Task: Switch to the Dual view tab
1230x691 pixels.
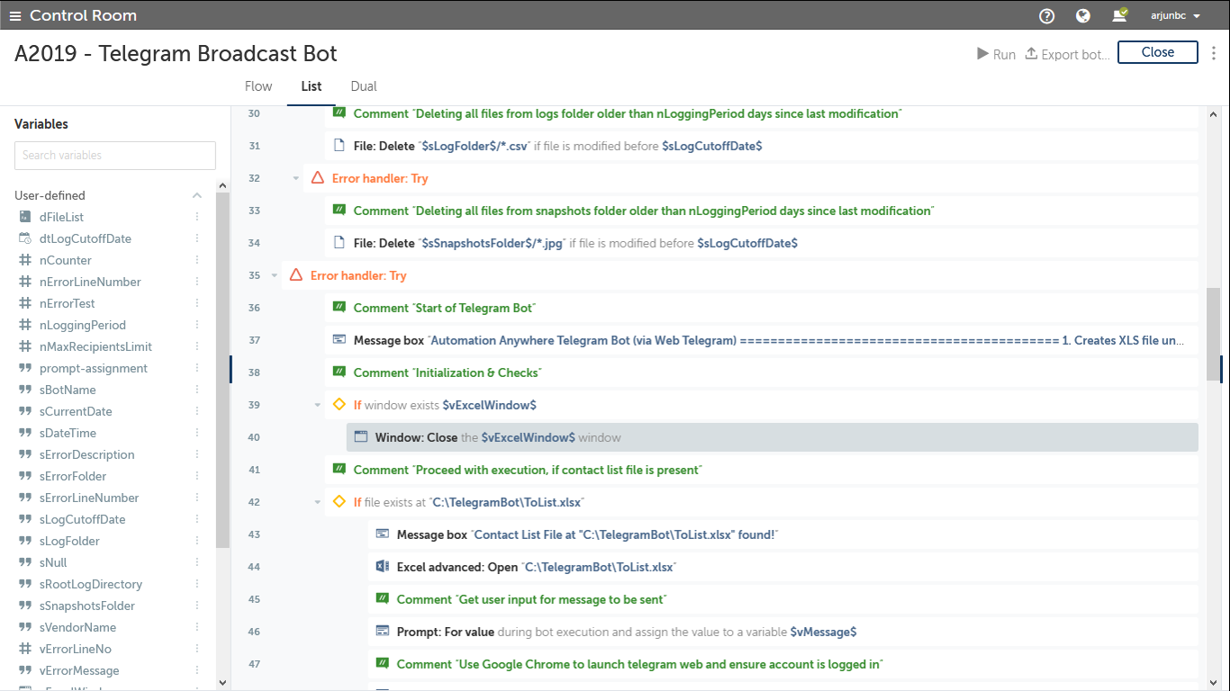Action: tap(364, 86)
